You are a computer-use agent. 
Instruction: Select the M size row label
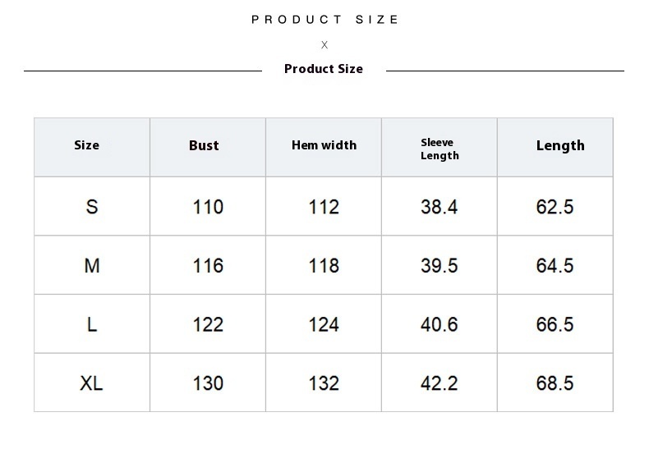coord(91,265)
